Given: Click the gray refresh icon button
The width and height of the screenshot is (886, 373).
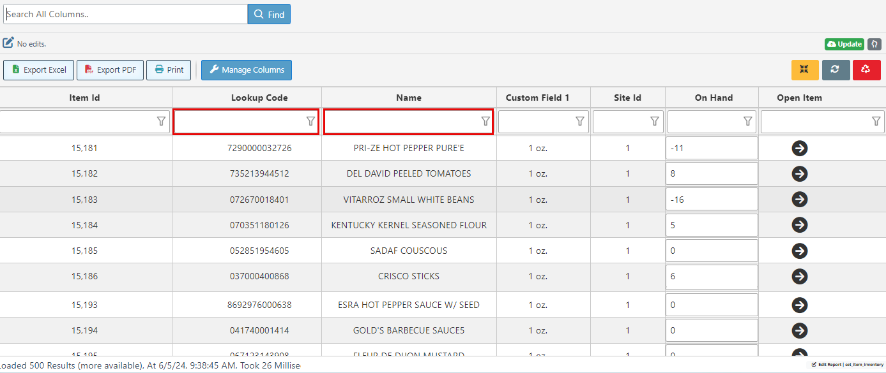Looking at the screenshot, I should (836, 70).
